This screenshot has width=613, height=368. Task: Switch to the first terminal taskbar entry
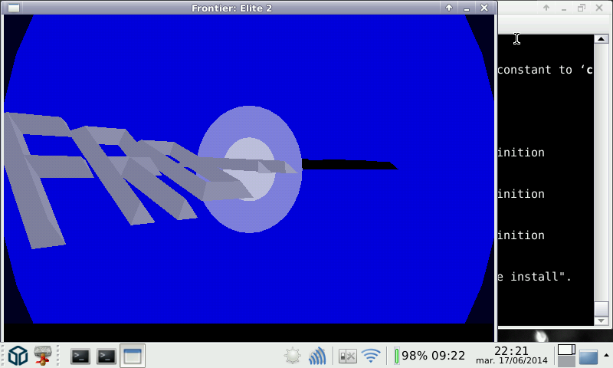coord(80,356)
